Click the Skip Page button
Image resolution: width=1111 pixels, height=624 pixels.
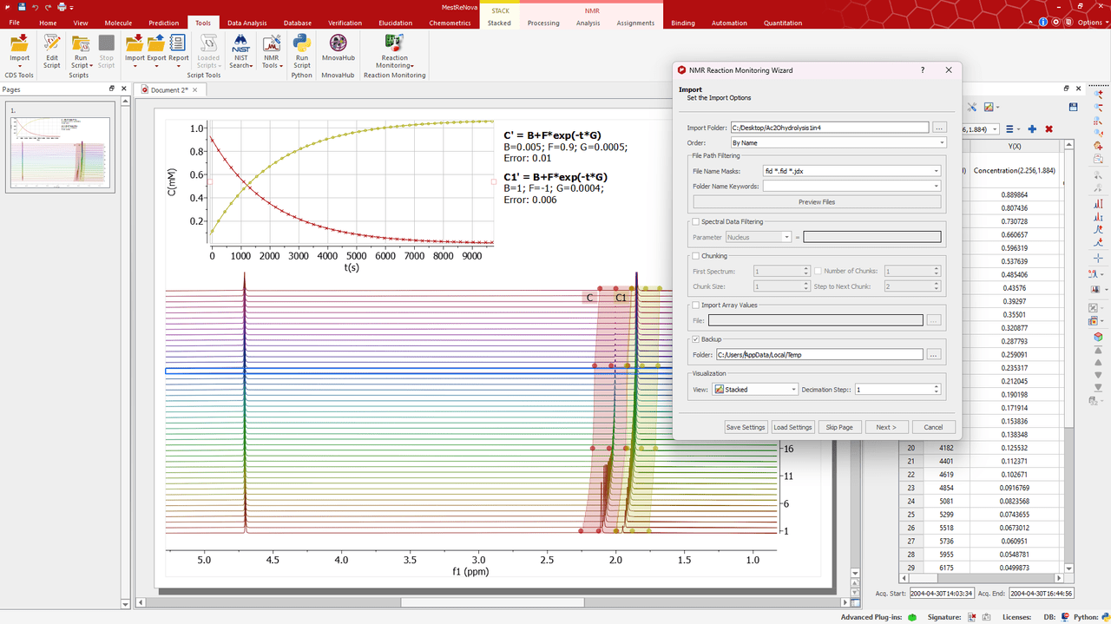tap(839, 427)
